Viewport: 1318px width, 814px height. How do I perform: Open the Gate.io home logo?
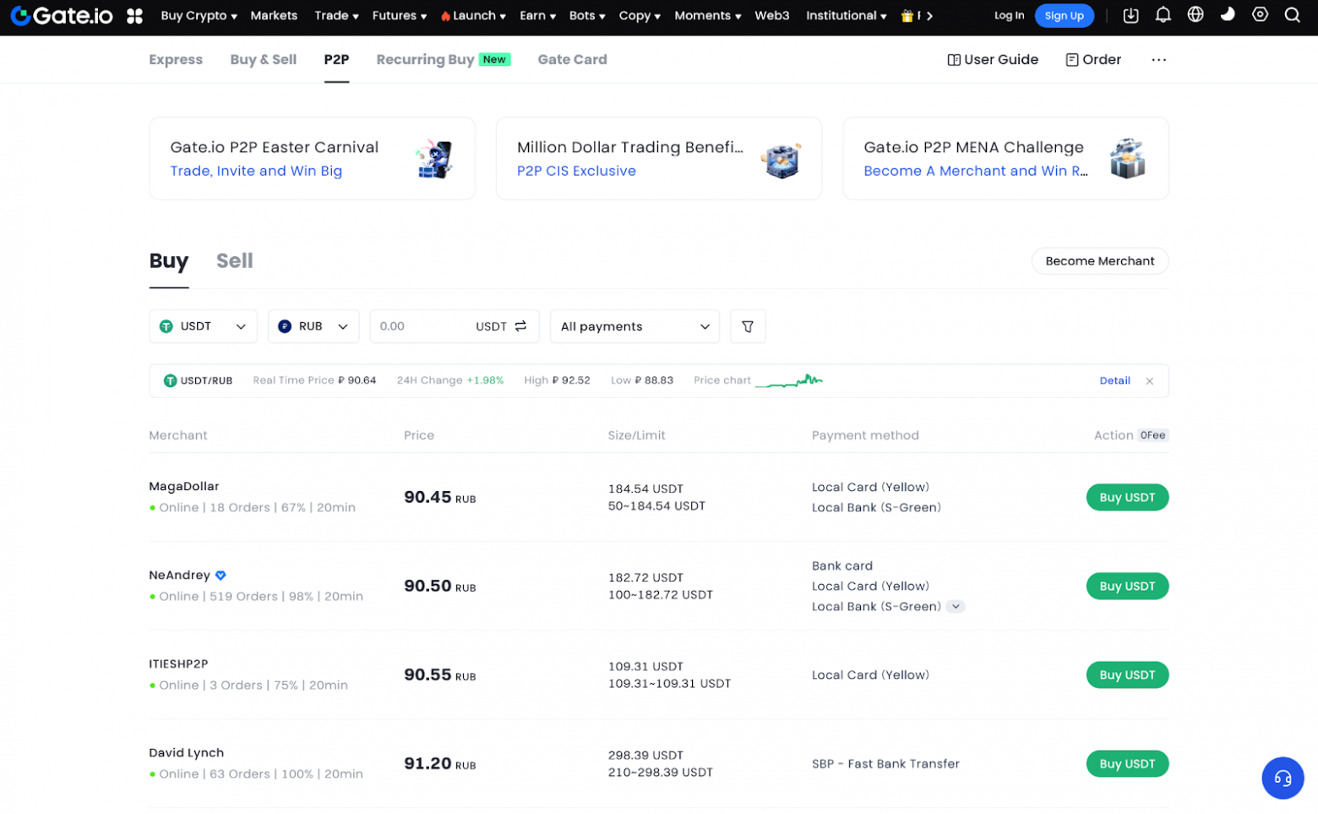pos(61,15)
